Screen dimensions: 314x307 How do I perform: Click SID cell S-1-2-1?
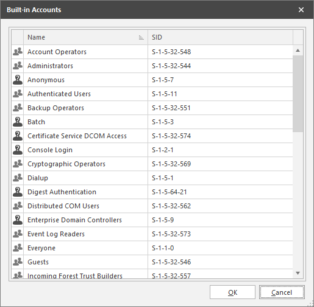(x=220, y=150)
